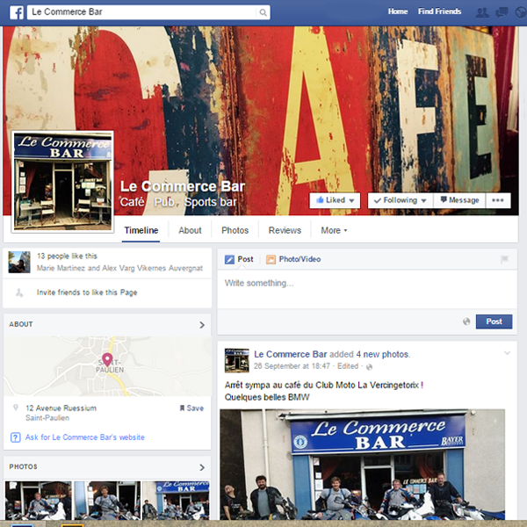
Task: Click the post author avatar thumbnail
Action: pyautogui.click(x=237, y=360)
